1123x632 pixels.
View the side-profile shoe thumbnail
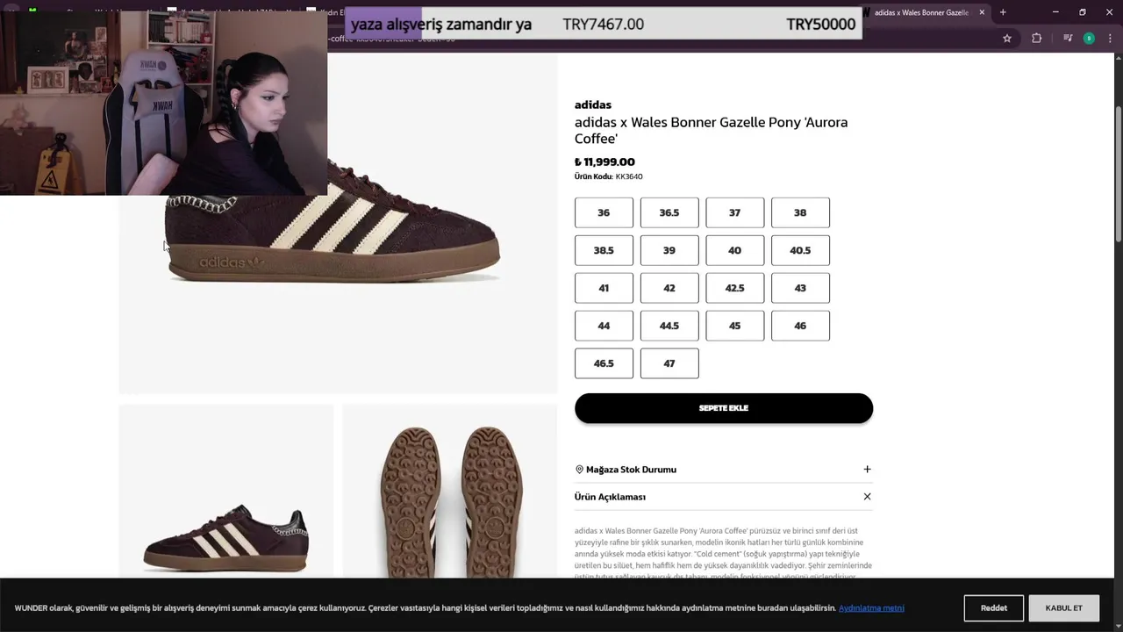226,492
